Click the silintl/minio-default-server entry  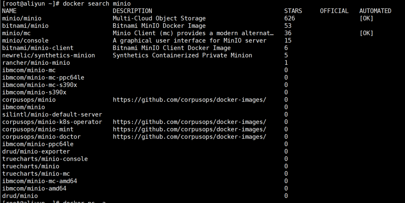pos(52,114)
